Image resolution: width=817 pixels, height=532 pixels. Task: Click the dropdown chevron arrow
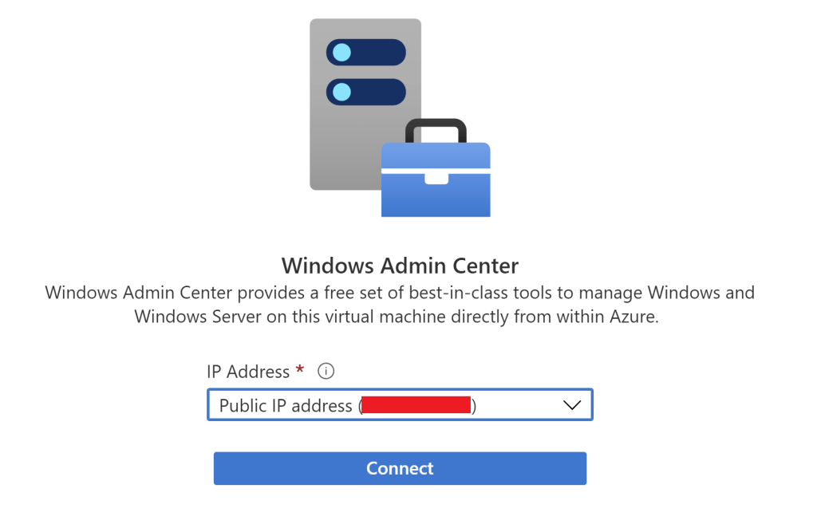pos(571,405)
